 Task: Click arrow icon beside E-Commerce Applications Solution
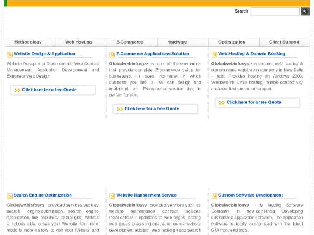(112, 54)
